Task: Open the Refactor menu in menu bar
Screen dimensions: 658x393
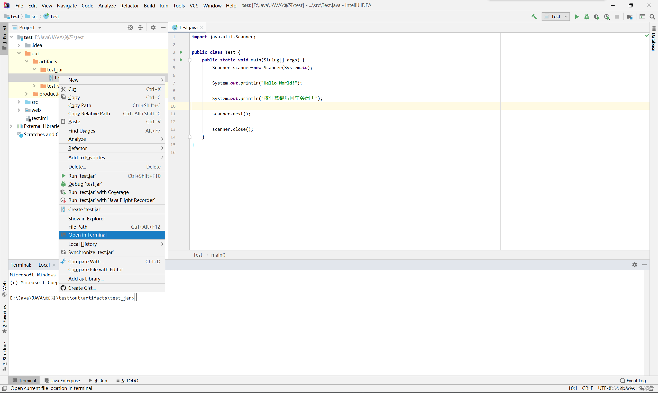Action: (x=129, y=6)
